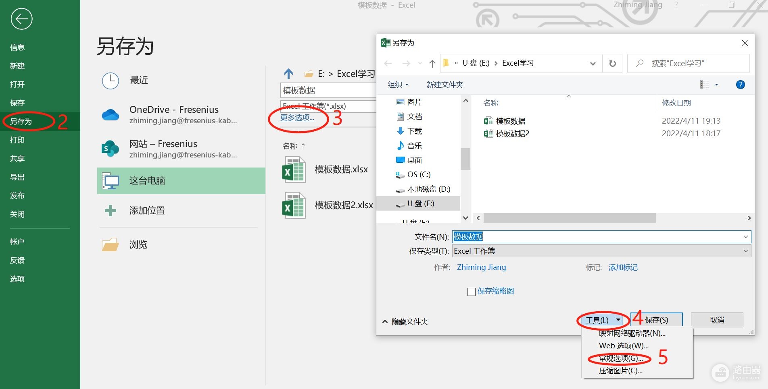Click 新建文件夹 button
The image size is (768, 389).
pos(445,85)
